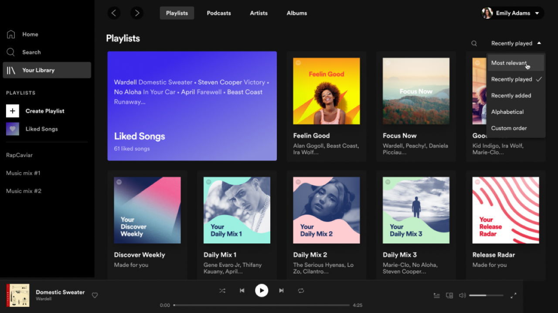Open the Daily Mix 2 playlist thumbnail
Screen dimensions: 558x313
pos(326,210)
